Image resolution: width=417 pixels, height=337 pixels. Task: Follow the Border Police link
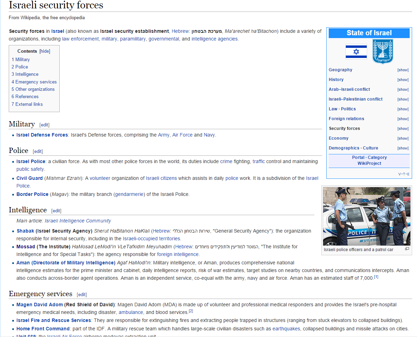click(x=32, y=194)
